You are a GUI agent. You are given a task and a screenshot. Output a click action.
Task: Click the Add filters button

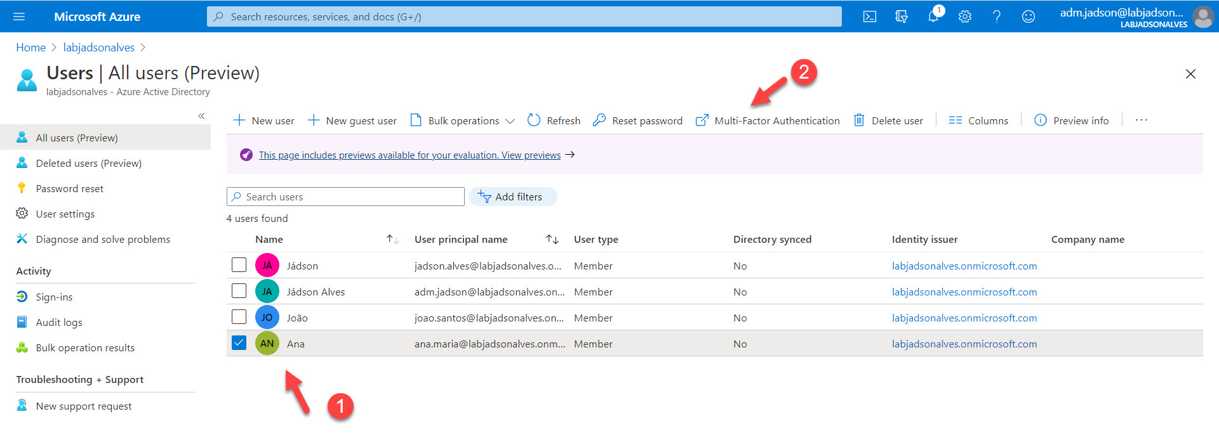(x=513, y=197)
